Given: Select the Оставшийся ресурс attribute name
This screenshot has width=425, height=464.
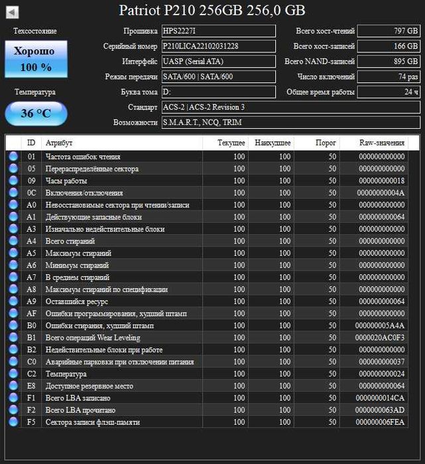Looking at the screenshot, I should point(77,301).
